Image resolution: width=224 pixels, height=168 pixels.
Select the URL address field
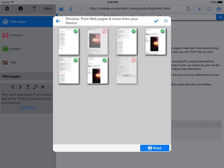(x=137, y=9)
